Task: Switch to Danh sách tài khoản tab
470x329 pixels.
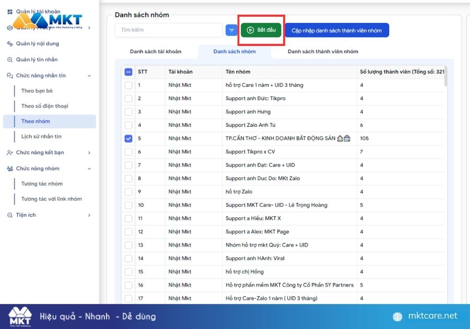Action: [156, 52]
